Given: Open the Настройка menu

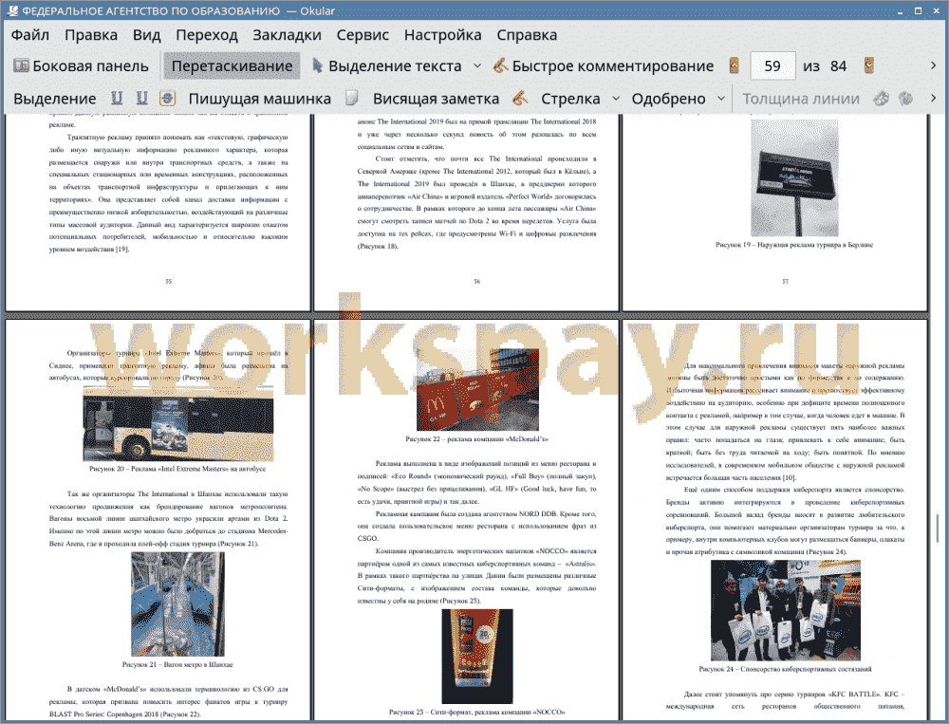Looking at the screenshot, I should [442, 35].
